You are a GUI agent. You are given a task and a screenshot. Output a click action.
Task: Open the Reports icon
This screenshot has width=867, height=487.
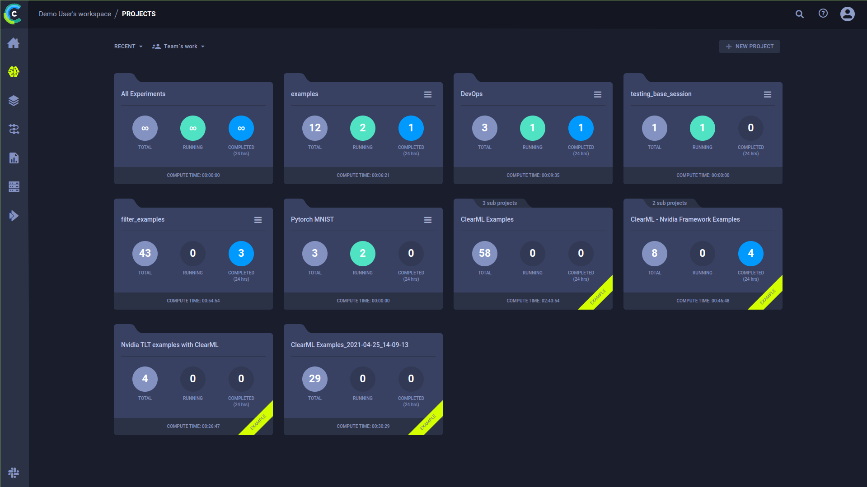(14, 158)
